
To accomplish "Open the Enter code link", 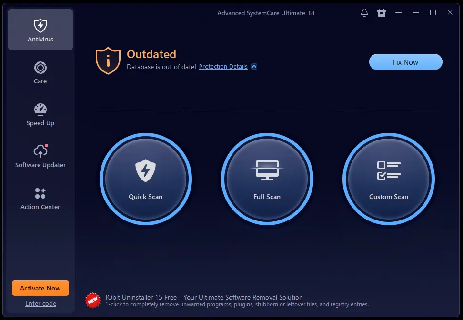I will click(41, 303).
